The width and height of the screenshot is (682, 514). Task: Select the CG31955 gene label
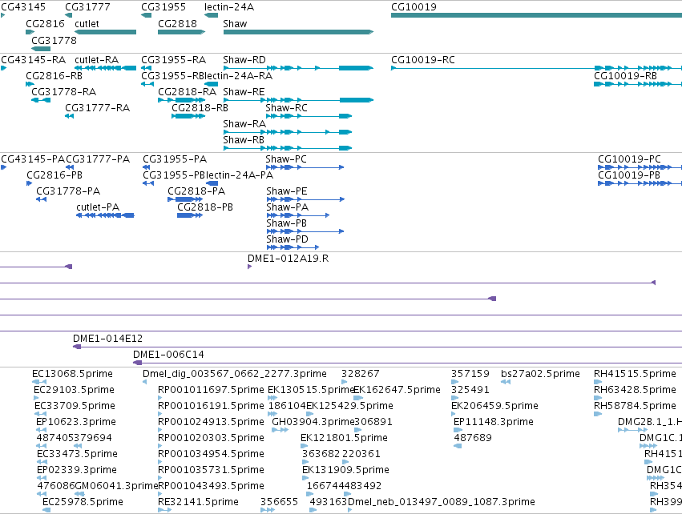point(163,7)
